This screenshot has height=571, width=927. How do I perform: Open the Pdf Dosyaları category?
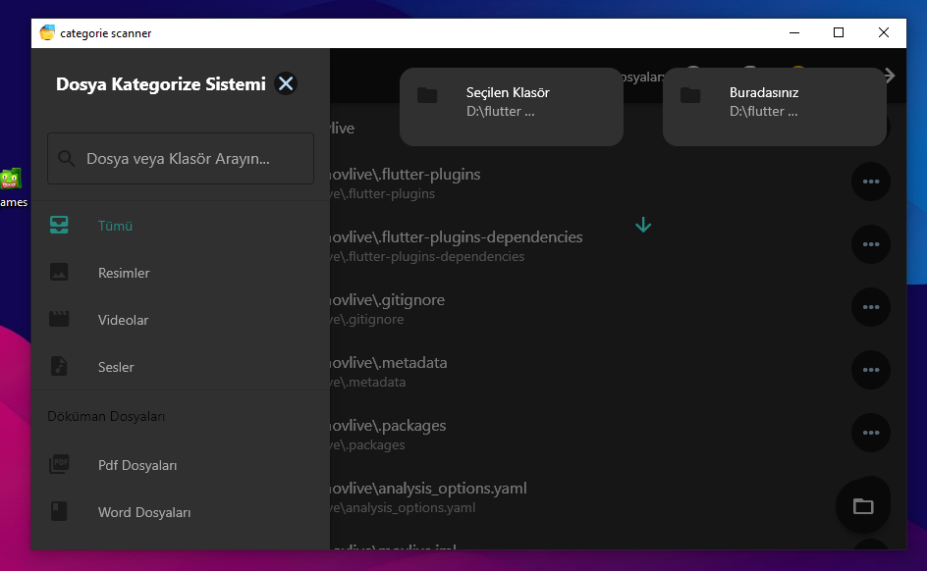(x=181, y=465)
